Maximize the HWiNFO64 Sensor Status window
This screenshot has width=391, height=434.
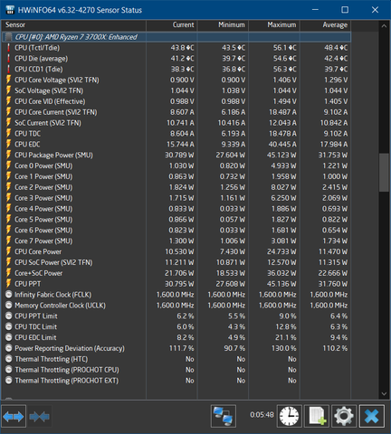coord(345,10)
